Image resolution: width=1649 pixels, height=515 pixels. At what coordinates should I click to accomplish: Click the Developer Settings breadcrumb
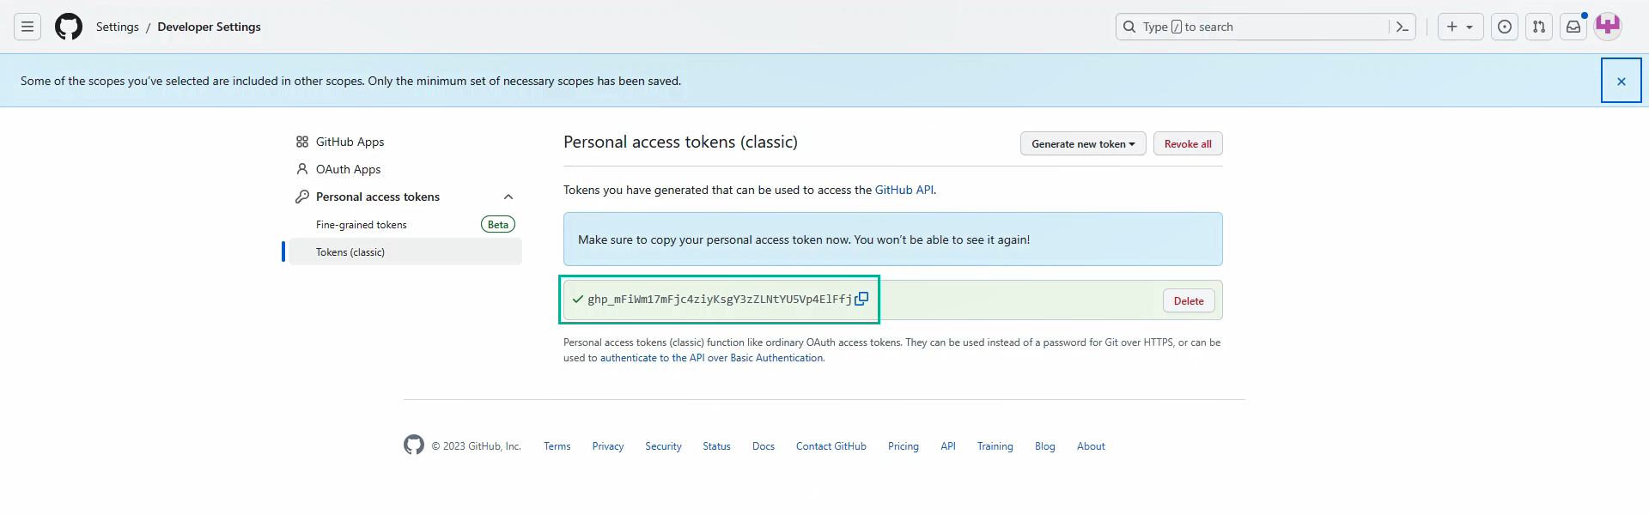coord(209,27)
